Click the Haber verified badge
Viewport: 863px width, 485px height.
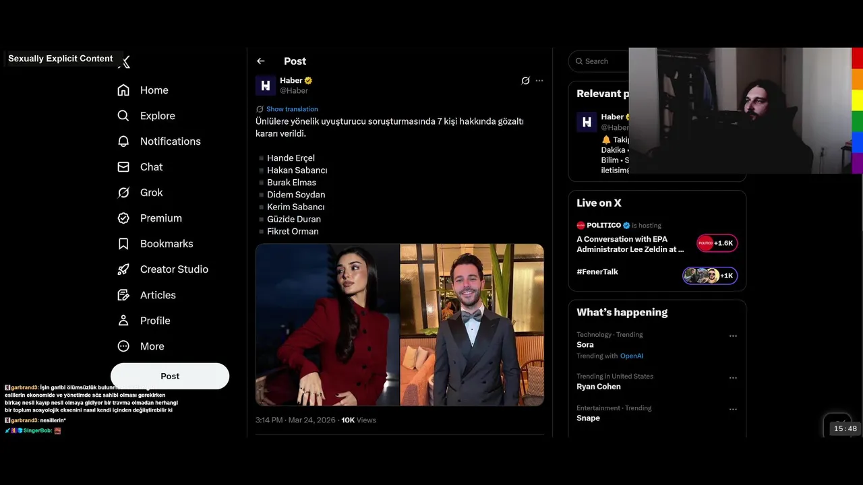308,81
